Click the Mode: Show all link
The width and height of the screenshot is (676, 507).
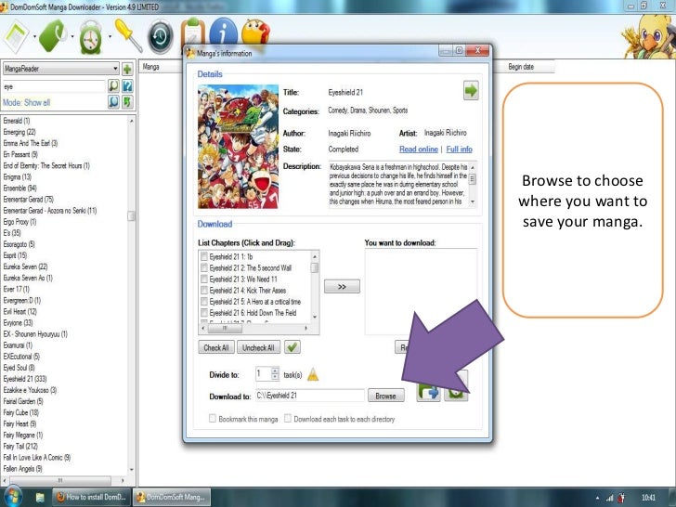click(x=26, y=102)
